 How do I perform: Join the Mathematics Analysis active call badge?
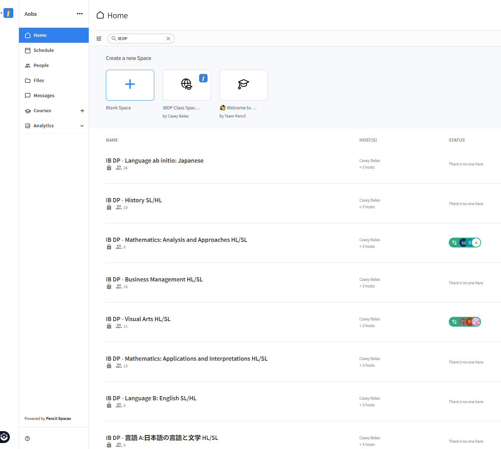pos(465,243)
